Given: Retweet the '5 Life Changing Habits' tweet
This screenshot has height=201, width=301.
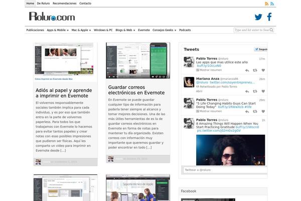Looking at the screenshot, I should click(x=255, y=112).
